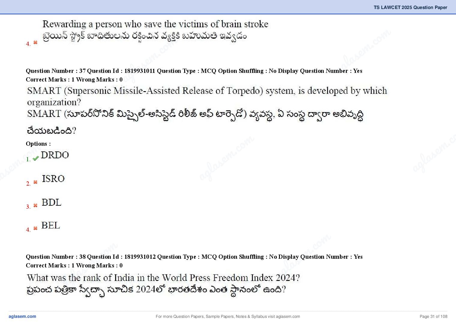Screen dimensions: 456x322
Task: Select the option text DRDO
Action: 55,155
